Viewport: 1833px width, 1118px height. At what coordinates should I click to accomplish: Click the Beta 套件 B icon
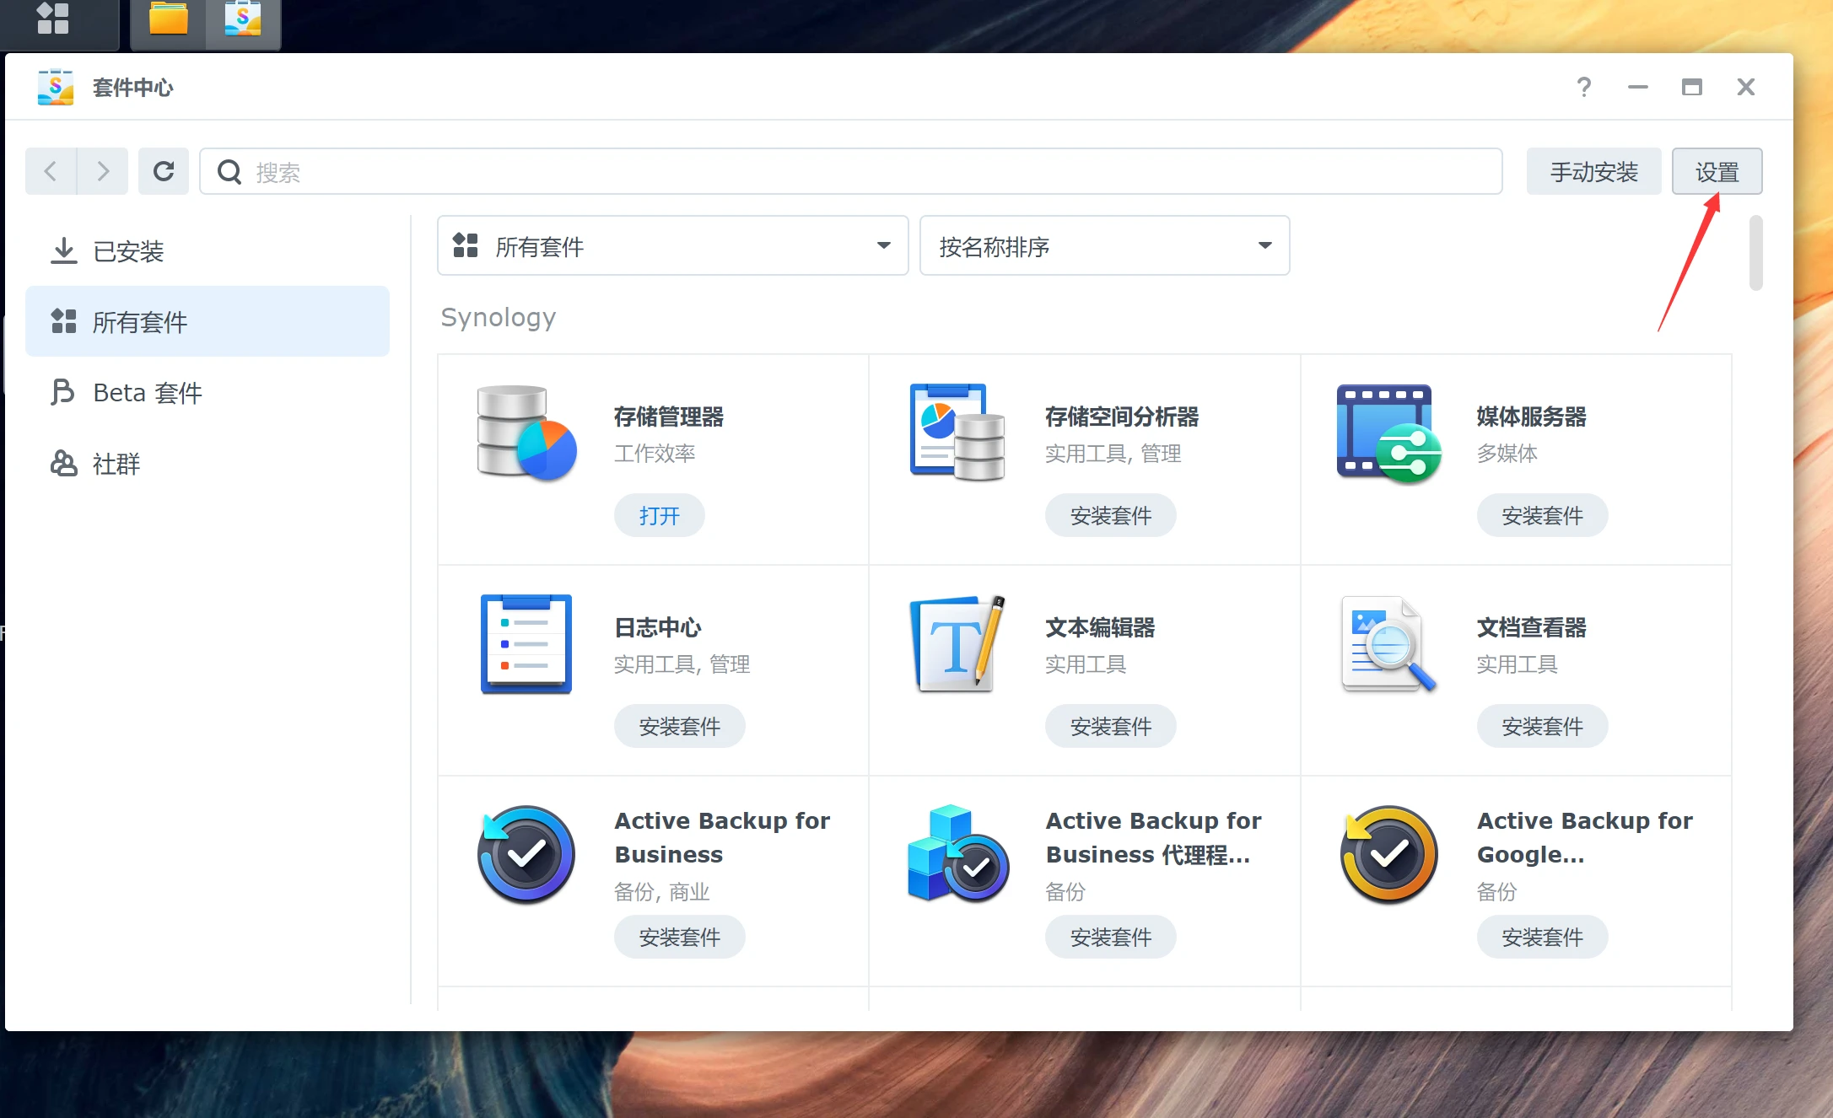tap(62, 392)
